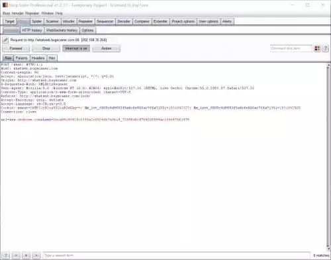Click the help question mark icon near comment field

(x=326, y=48)
